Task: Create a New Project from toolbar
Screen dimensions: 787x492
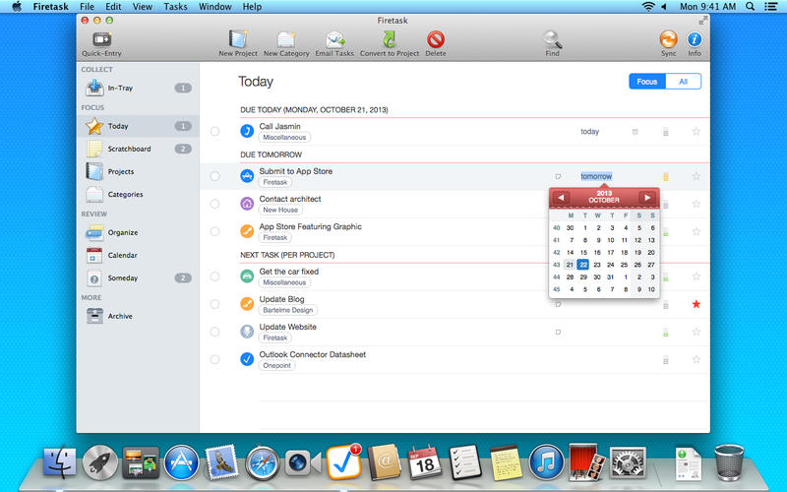Action: (238, 39)
